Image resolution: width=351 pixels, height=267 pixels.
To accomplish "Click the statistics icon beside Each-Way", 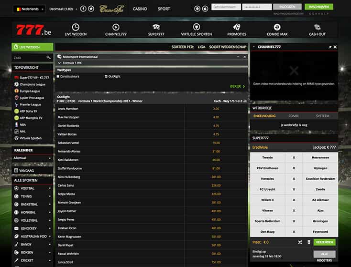I will click(x=245, y=101).
